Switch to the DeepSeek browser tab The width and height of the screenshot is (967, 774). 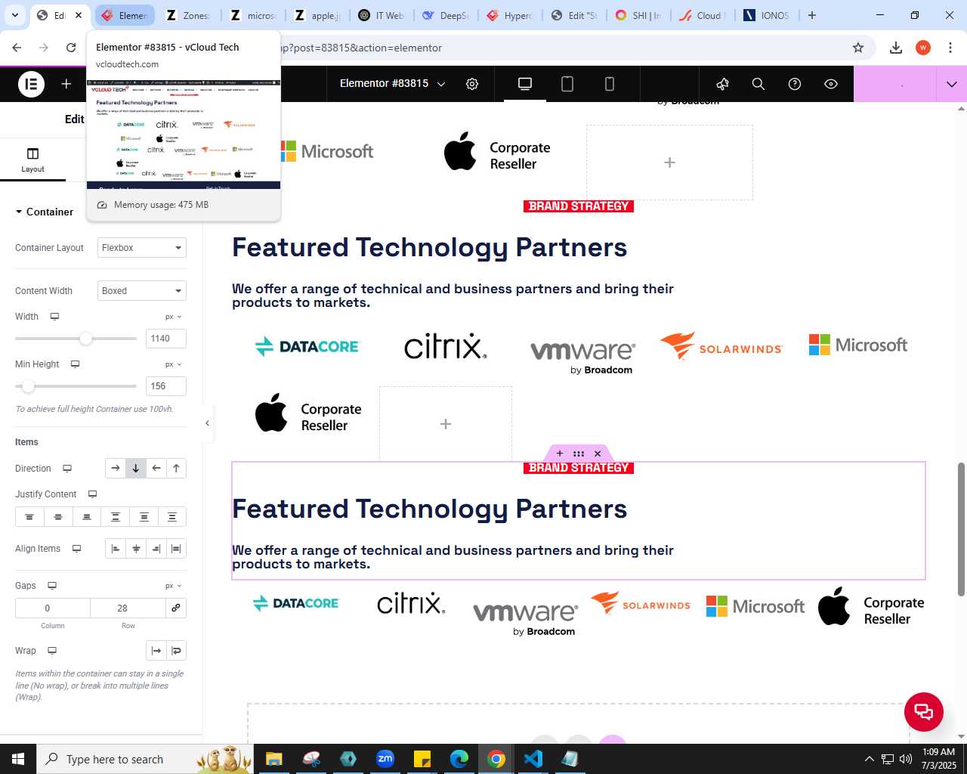click(446, 15)
